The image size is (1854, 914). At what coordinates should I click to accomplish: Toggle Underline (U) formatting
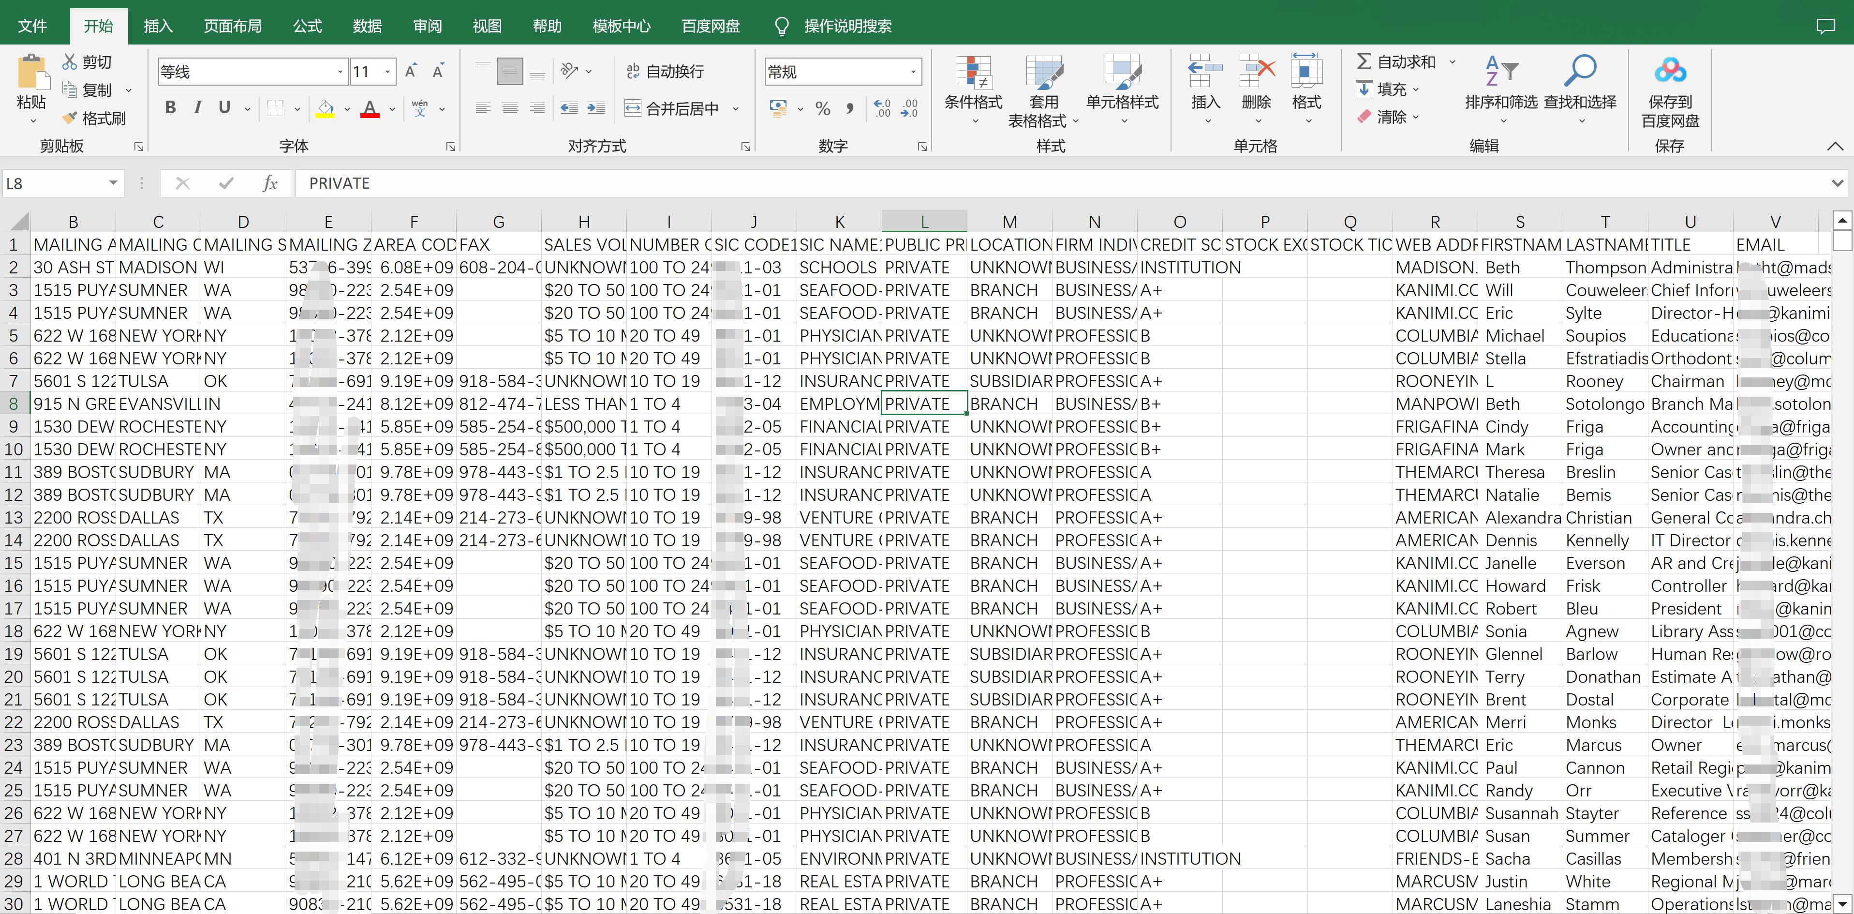point(224,108)
